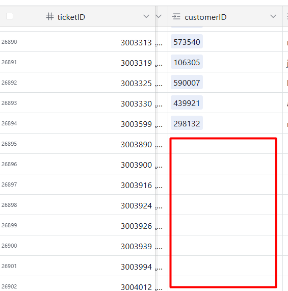
Task: Select the ticketID cell 3003994
Action: (x=98, y=266)
